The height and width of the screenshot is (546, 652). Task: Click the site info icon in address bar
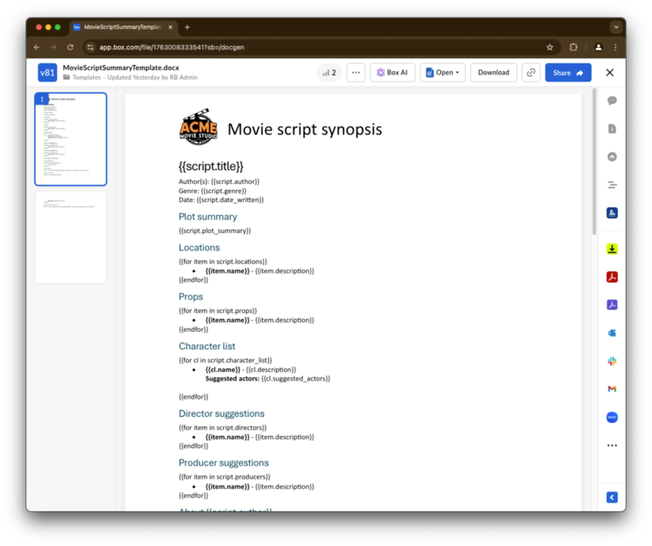pos(90,48)
